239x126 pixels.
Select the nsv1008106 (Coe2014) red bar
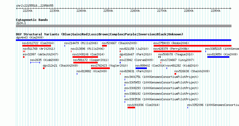(85, 57)
